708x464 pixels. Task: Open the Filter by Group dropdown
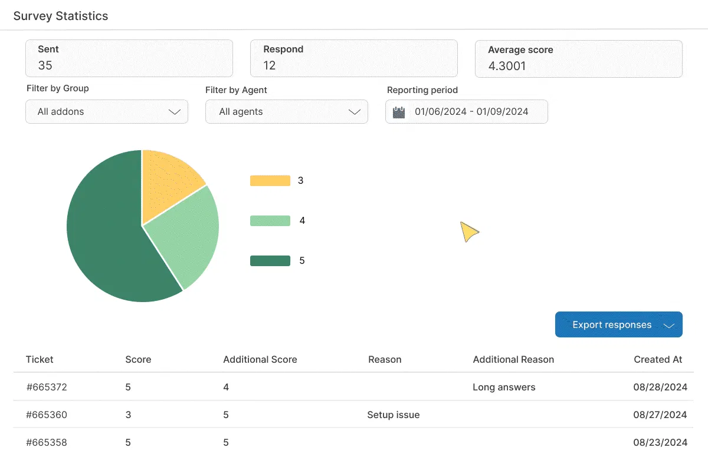tap(107, 111)
